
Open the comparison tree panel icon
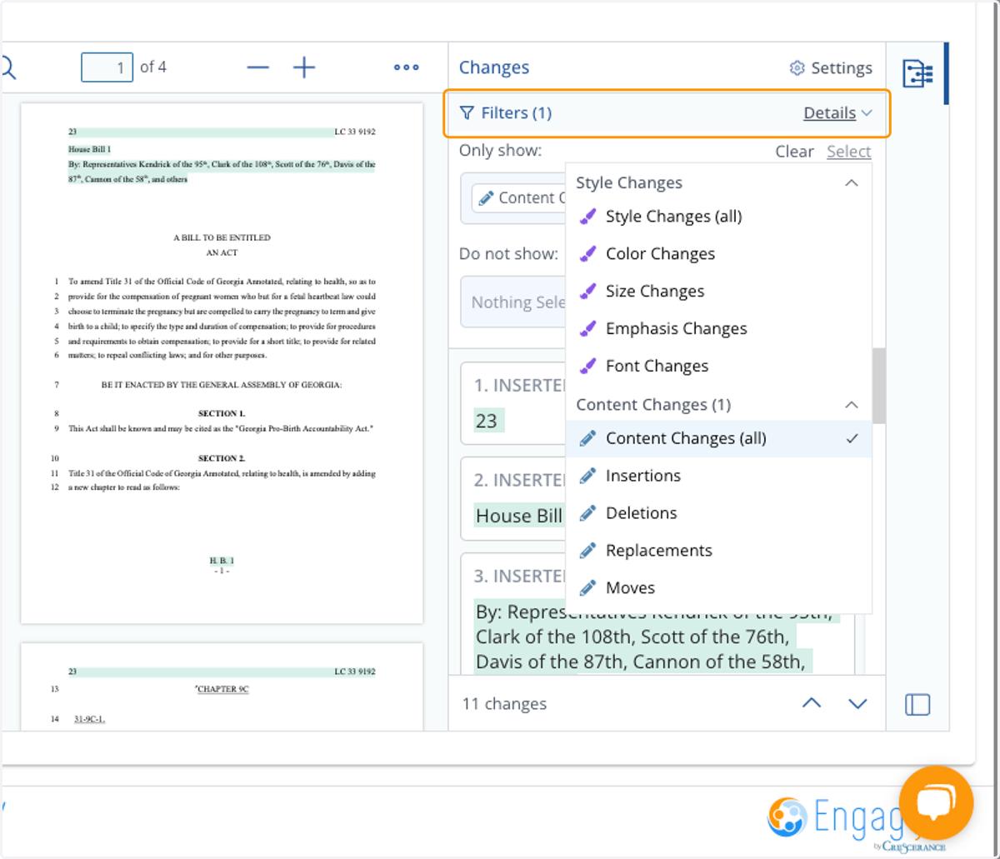pyautogui.click(x=917, y=74)
